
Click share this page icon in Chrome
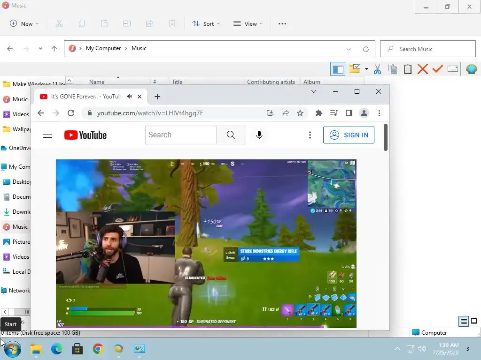click(285, 113)
